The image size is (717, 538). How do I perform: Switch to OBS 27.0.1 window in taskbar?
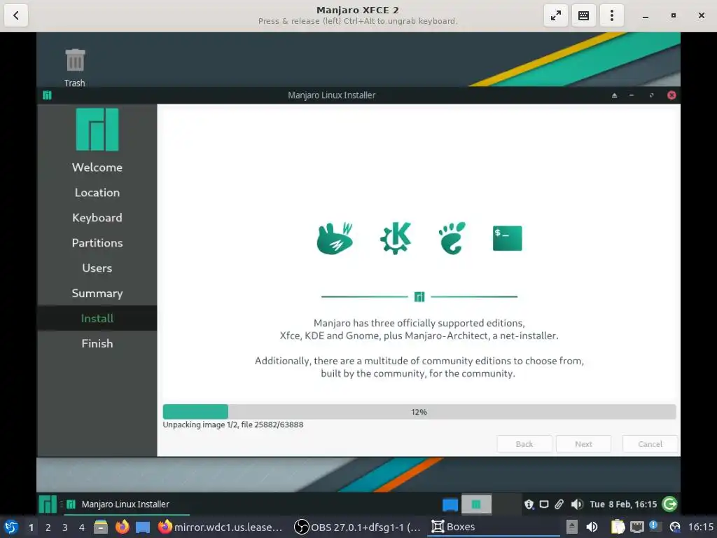pyautogui.click(x=357, y=527)
